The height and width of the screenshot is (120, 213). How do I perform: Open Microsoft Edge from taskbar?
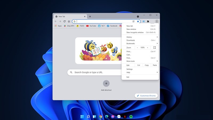(x=107, y=117)
